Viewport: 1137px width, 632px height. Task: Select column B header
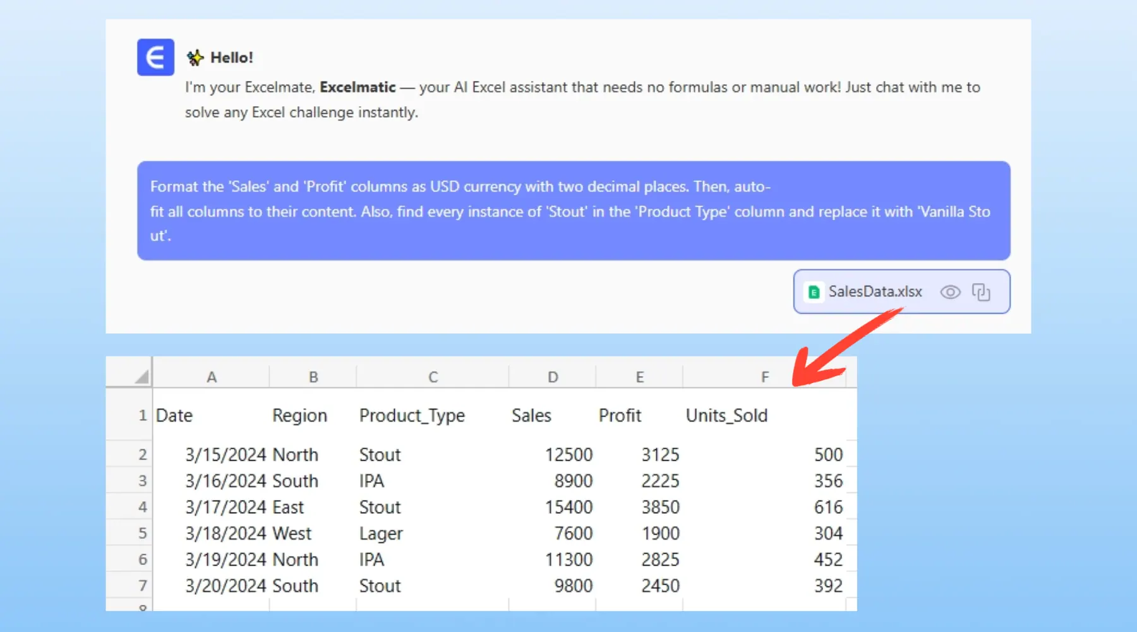pos(313,377)
